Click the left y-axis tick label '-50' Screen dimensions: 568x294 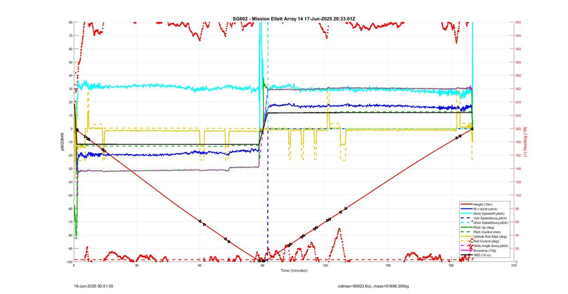point(70,195)
